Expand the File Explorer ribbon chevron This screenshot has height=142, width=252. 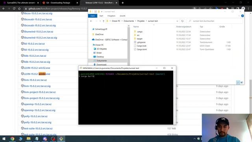pos(239,16)
